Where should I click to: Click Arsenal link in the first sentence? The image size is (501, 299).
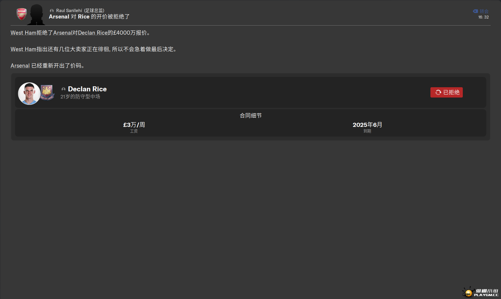pos(62,33)
